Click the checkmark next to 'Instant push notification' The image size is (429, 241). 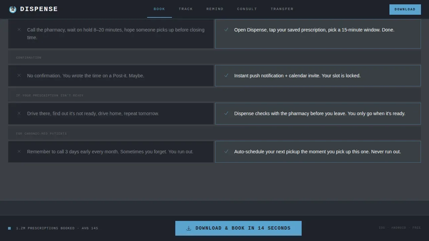(226, 75)
